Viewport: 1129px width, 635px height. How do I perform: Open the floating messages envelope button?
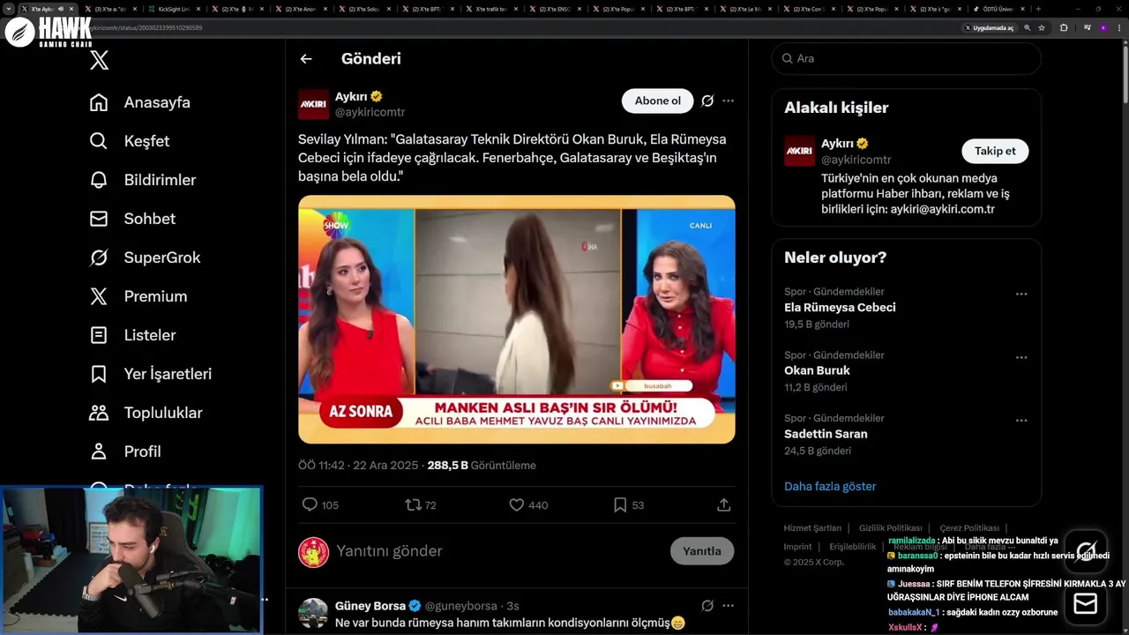[1086, 604]
